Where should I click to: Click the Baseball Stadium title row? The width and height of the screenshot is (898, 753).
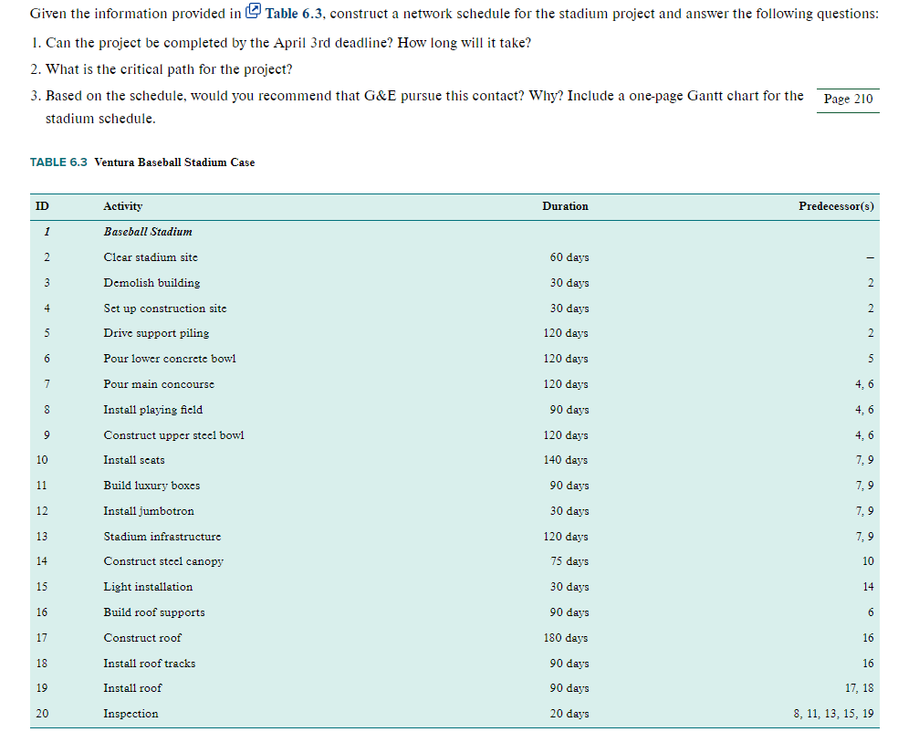(145, 232)
